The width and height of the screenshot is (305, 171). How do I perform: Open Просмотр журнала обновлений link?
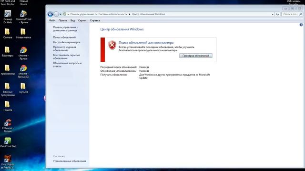pos(65,48)
